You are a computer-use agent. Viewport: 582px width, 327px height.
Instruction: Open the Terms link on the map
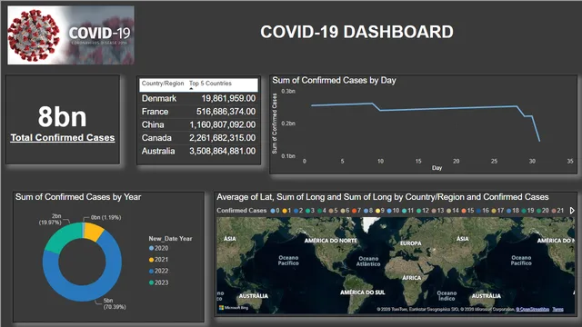(x=557, y=309)
